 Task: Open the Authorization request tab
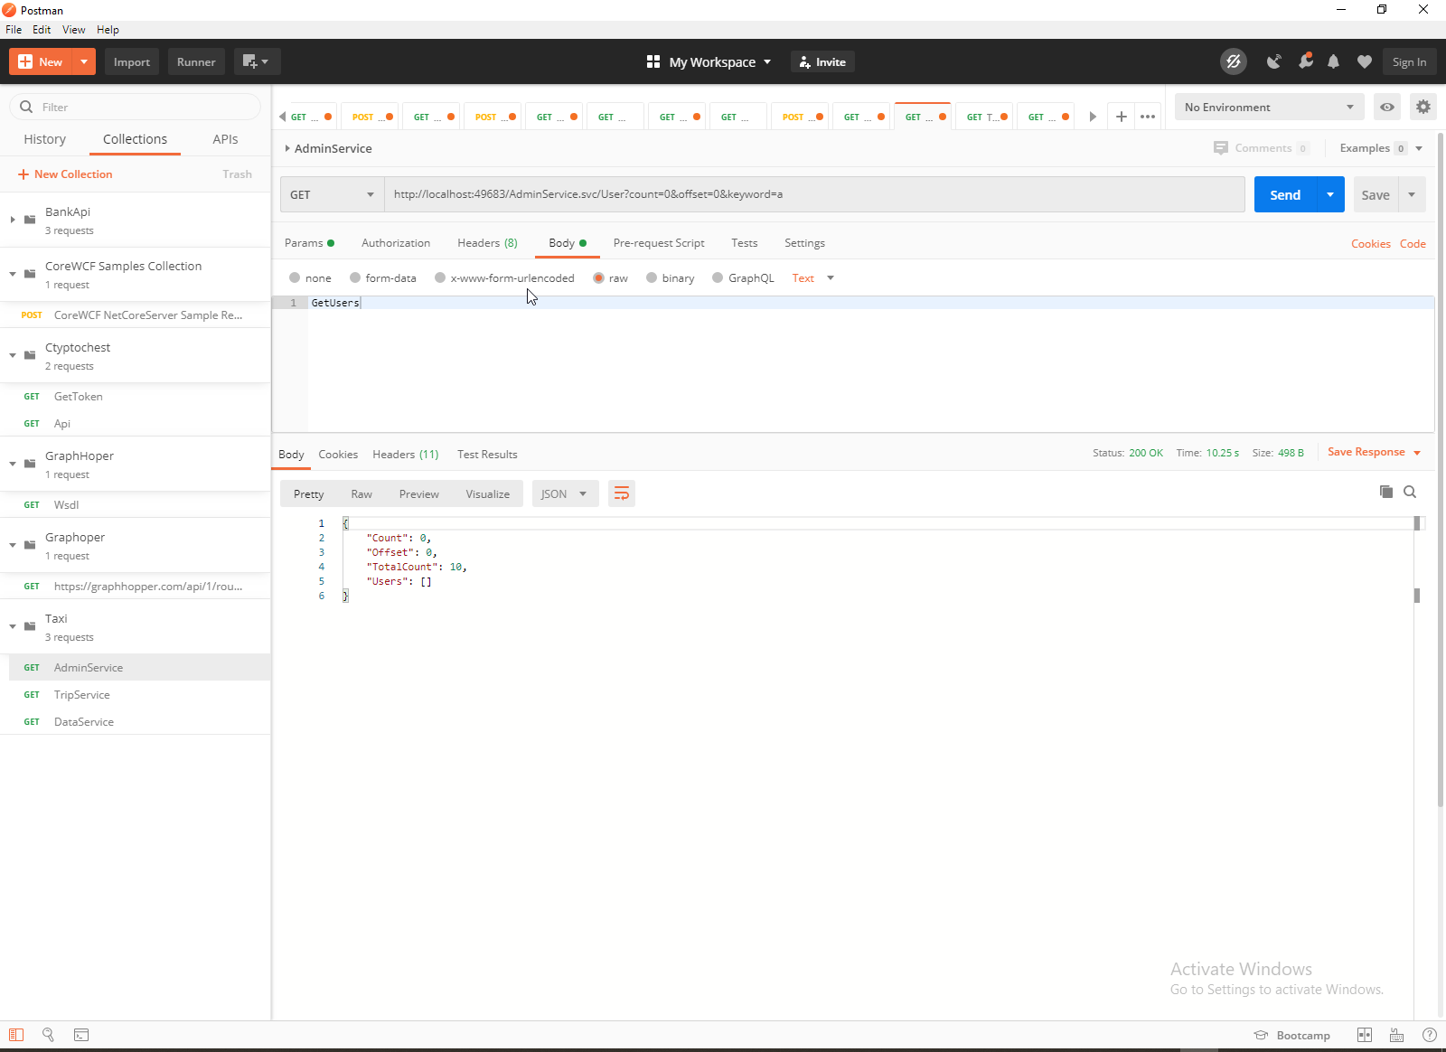[x=396, y=243]
